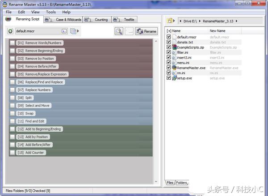Screen dimensions: 268x196
Task: Click the setup.exe installer icon
Action: click(x=174, y=78)
